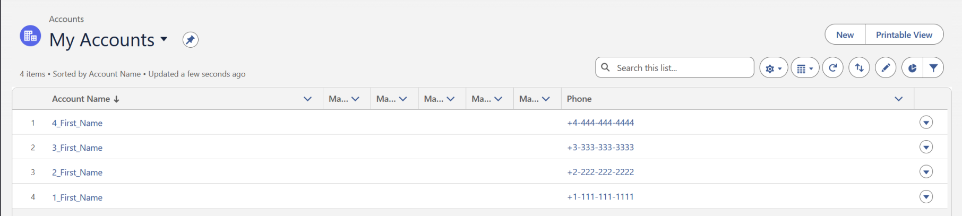The height and width of the screenshot is (216, 962).
Task: Open the 3_First_Name account record
Action: 77,148
